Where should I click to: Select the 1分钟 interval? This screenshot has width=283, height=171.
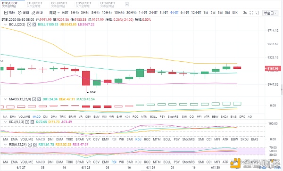[75, 13]
